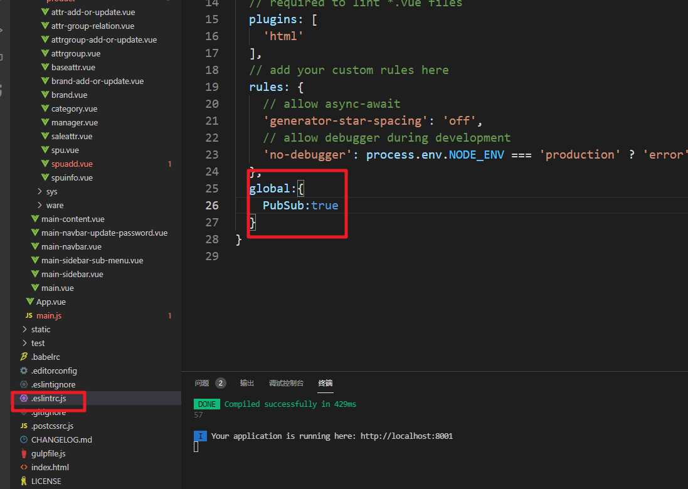Click Vue icon beside spuinfo.vue
Viewport: 688px width, 489px height.
click(x=45, y=177)
